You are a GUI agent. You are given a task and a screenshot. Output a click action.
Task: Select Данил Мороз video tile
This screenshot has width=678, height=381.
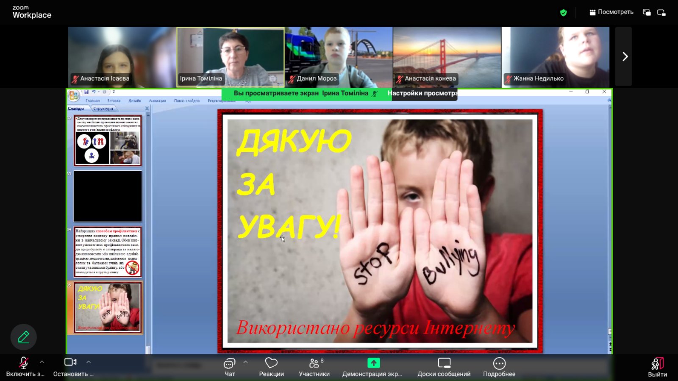pos(339,57)
